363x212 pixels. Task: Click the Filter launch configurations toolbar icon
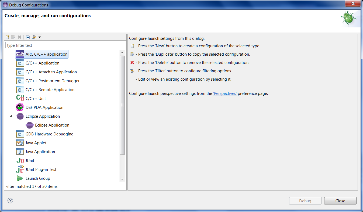coord(34,37)
